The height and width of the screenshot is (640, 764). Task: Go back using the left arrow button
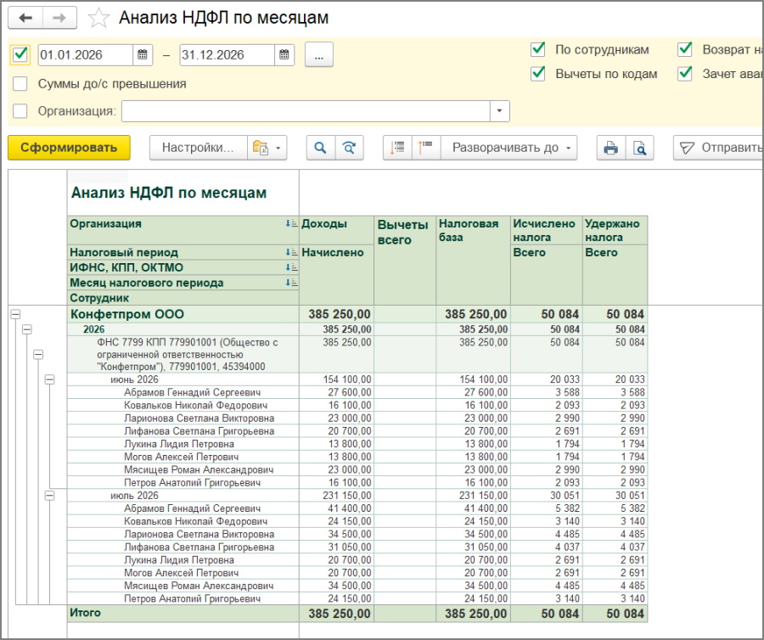tap(25, 18)
